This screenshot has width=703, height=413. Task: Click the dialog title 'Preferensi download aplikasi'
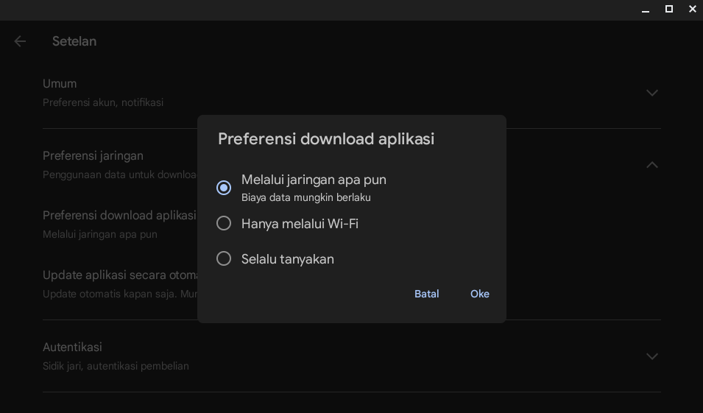pyautogui.click(x=326, y=139)
